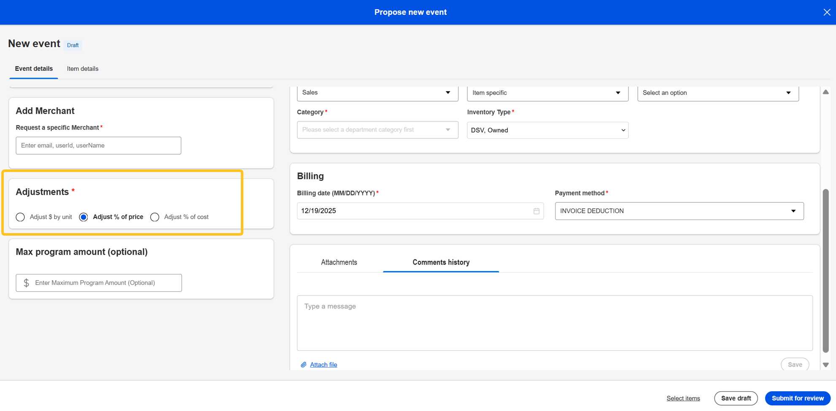Click the Request a specific Merchant field
The height and width of the screenshot is (411, 836).
click(98, 145)
